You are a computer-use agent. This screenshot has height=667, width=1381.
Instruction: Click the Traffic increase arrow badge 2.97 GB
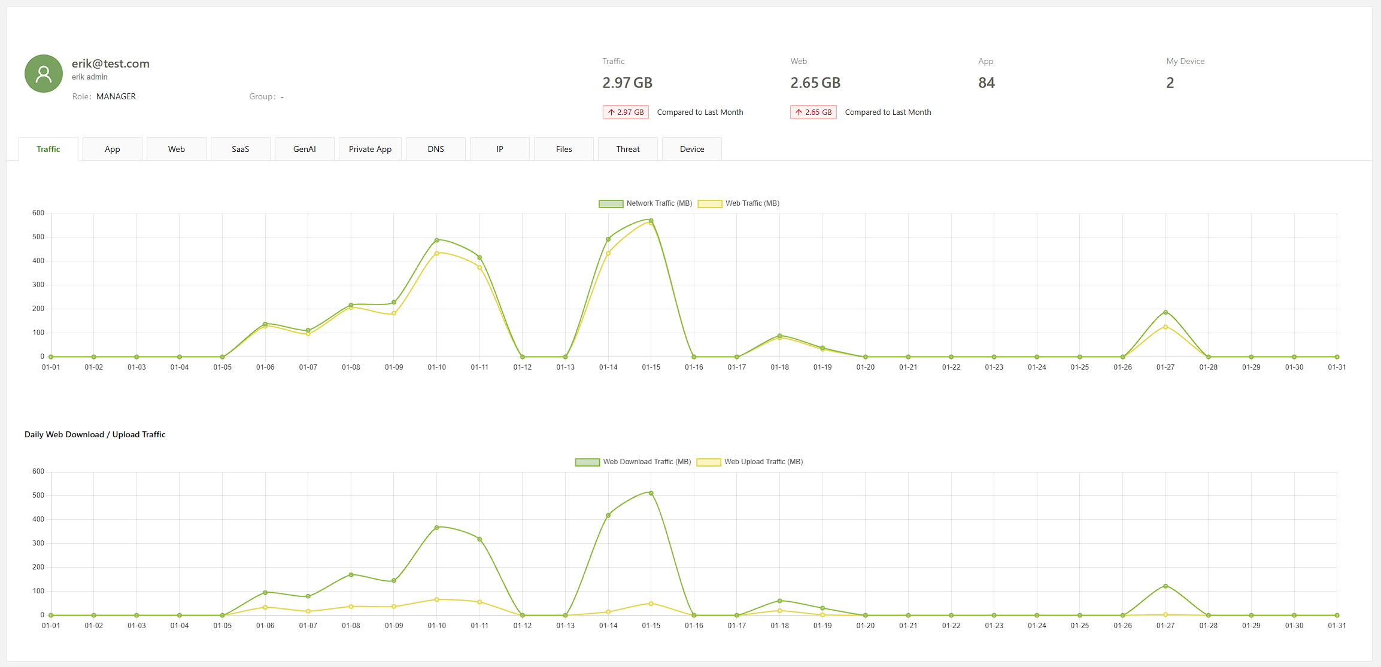(x=626, y=112)
